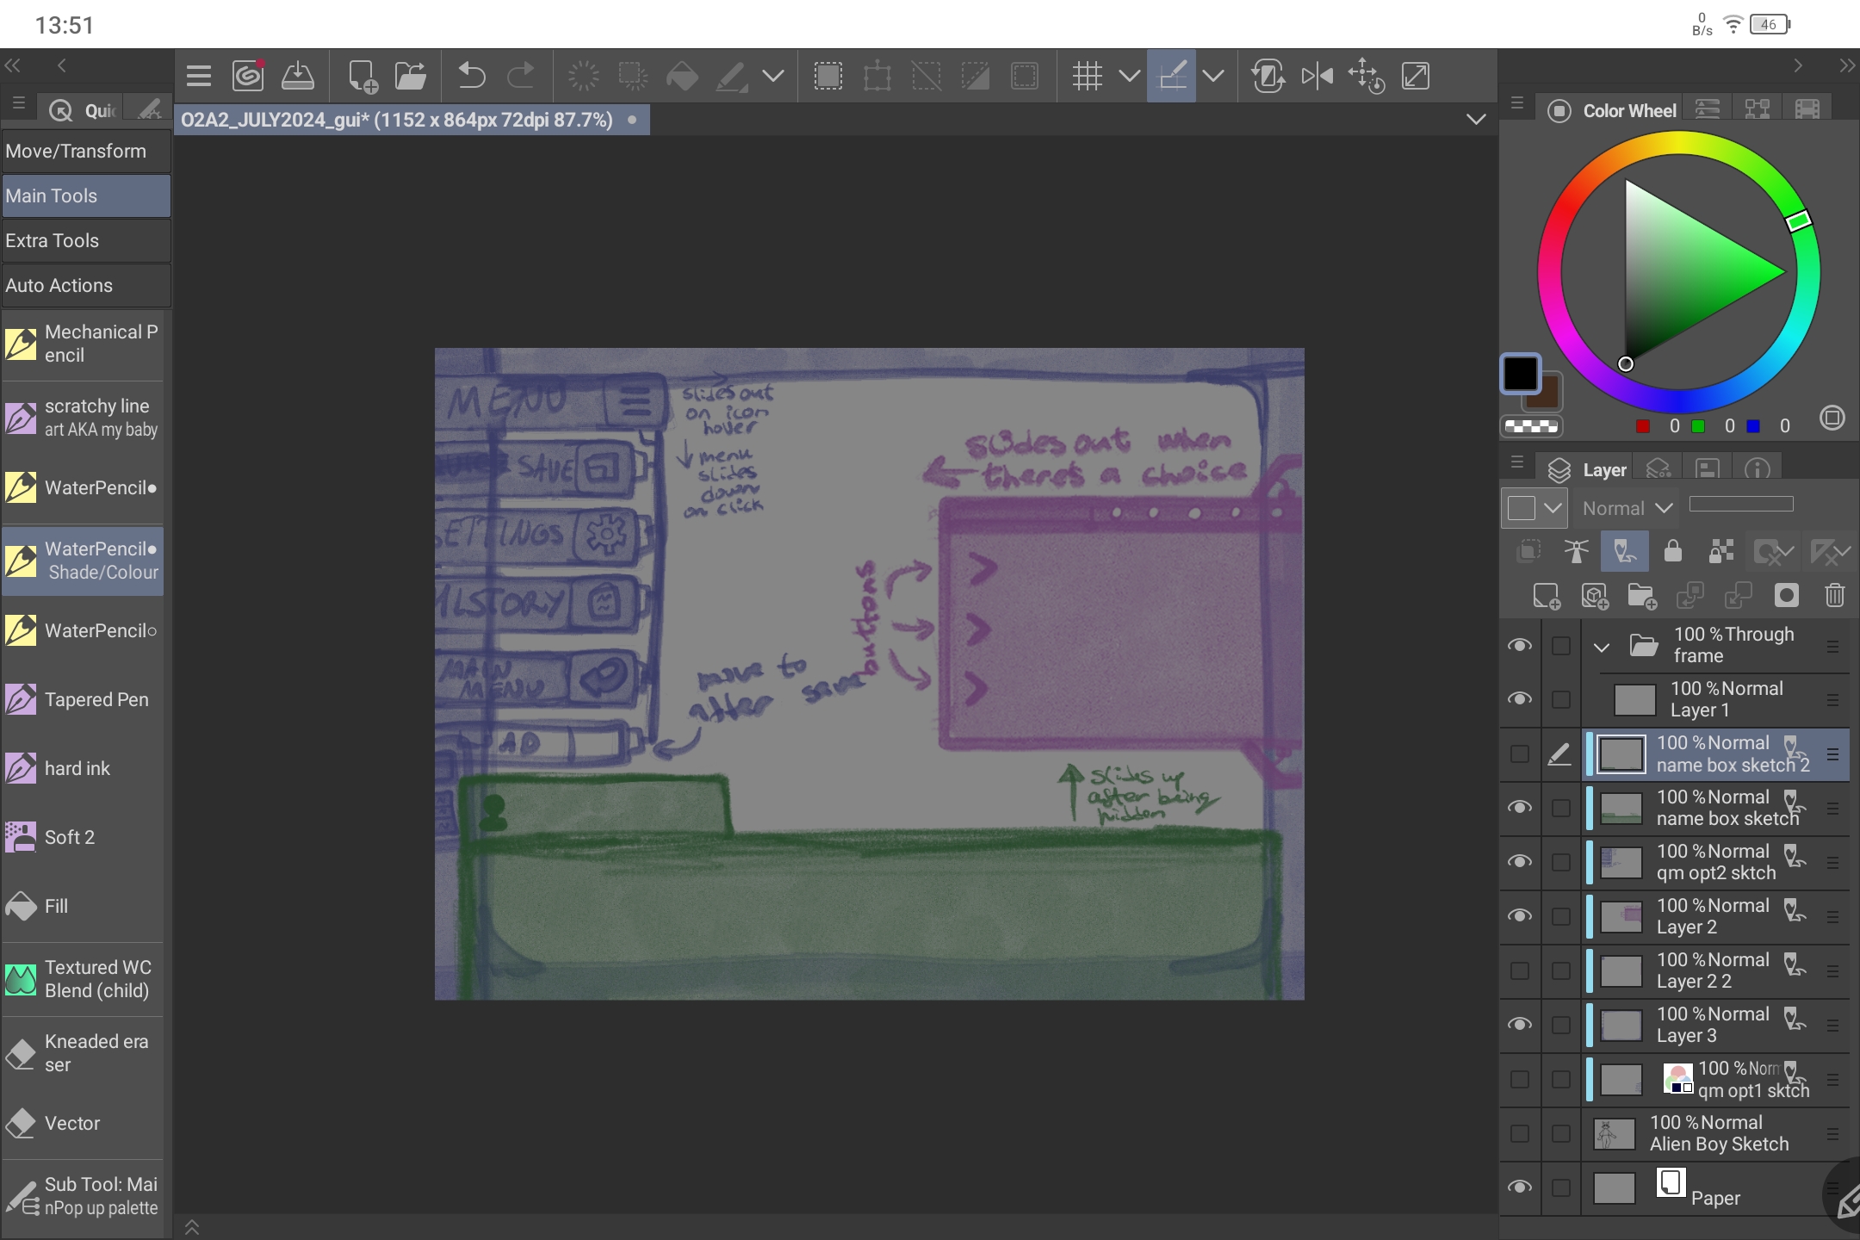The height and width of the screenshot is (1240, 1860).
Task: Click the Fill bucket icon in toolbar
Action: click(681, 77)
